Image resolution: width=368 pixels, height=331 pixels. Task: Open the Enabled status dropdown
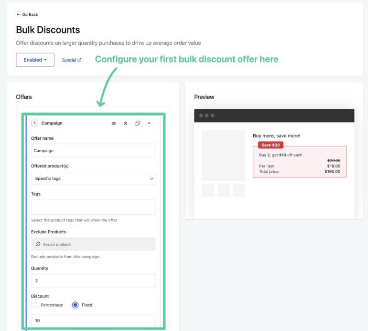[35, 60]
